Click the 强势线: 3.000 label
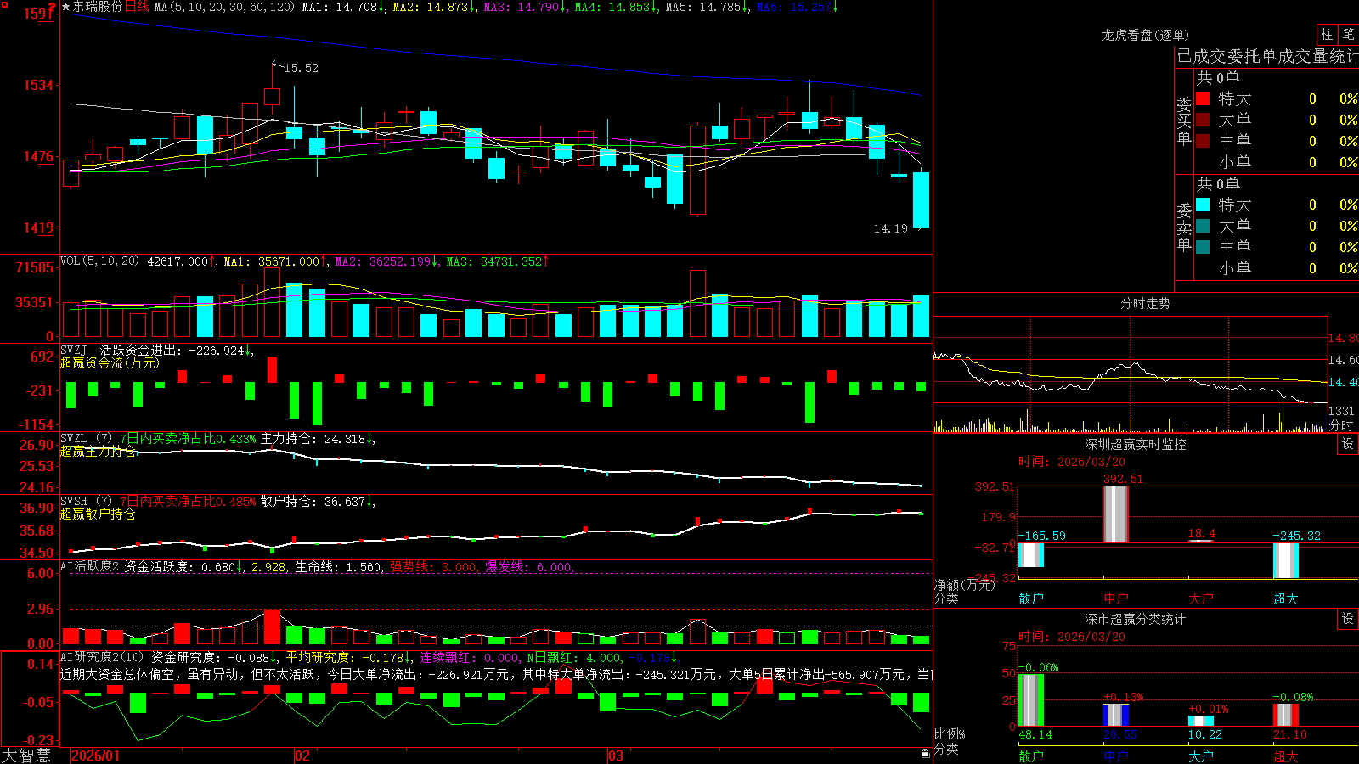The width and height of the screenshot is (1359, 764). [x=432, y=566]
